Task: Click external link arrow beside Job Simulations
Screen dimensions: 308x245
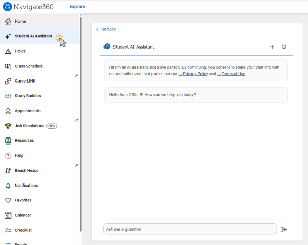Action: (76, 120)
